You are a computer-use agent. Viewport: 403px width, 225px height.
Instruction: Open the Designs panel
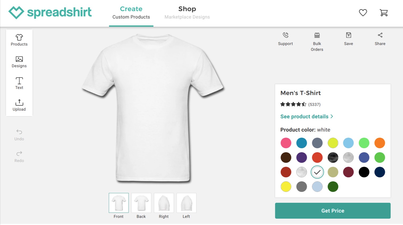(19, 62)
